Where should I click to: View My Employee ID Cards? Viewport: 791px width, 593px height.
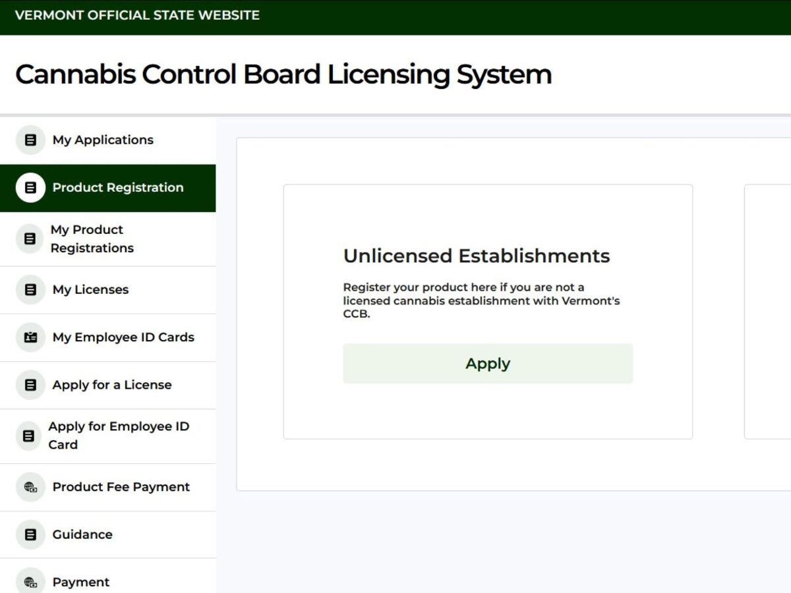[123, 337]
